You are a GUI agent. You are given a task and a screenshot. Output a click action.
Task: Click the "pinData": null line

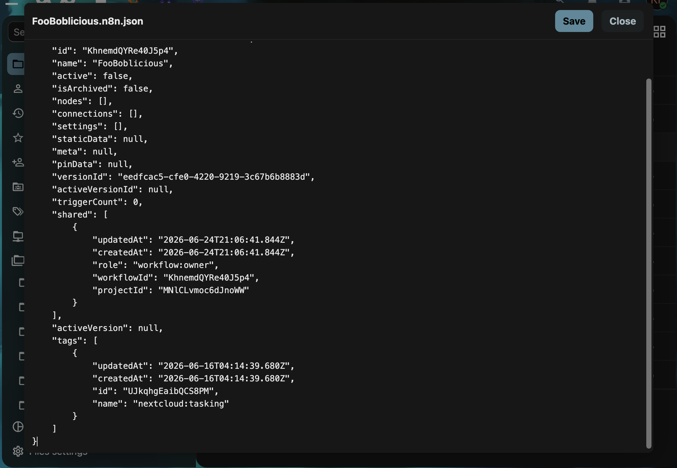92,164
